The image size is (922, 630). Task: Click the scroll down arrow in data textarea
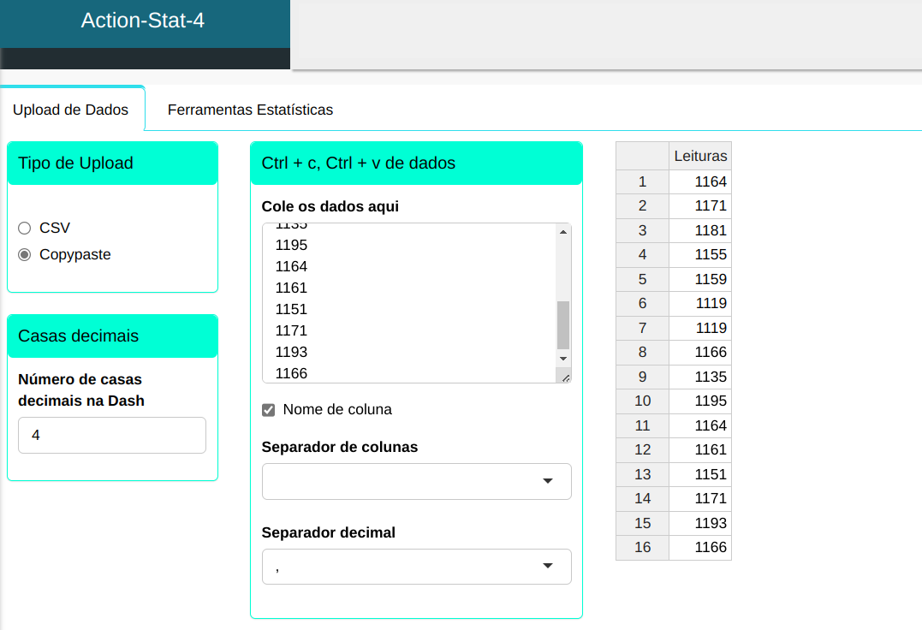tap(562, 358)
